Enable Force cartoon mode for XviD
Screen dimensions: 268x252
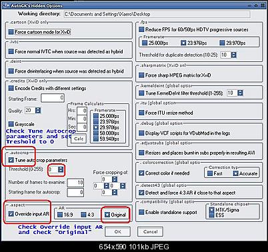(11, 32)
